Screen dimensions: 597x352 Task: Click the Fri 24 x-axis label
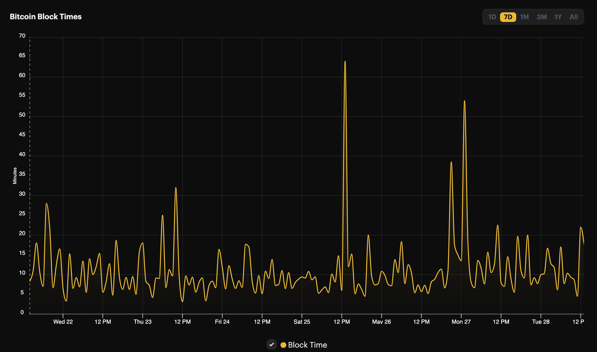222,322
